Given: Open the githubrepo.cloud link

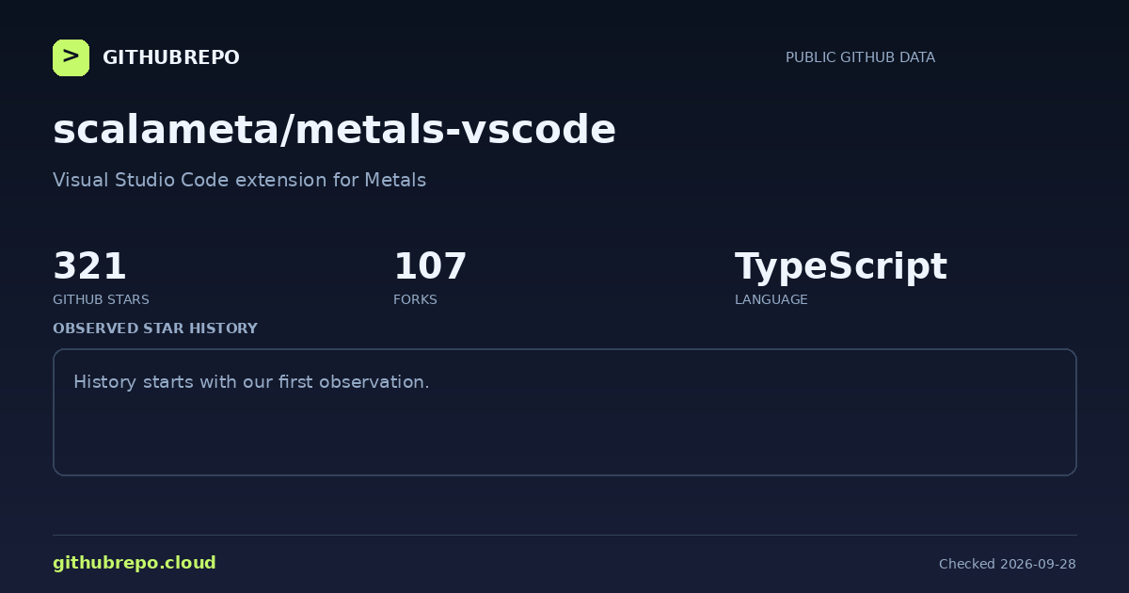Looking at the screenshot, I should (x=135, y=563).
